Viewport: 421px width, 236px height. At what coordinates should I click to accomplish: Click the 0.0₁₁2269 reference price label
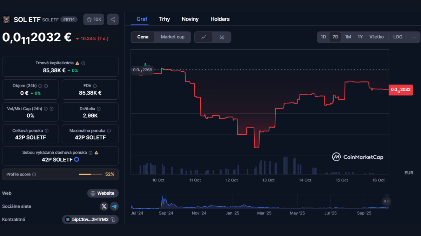coord(142,70)
